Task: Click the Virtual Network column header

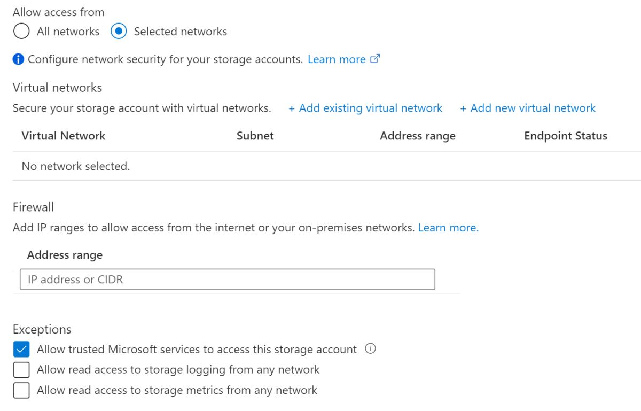Action: [64, 136]
